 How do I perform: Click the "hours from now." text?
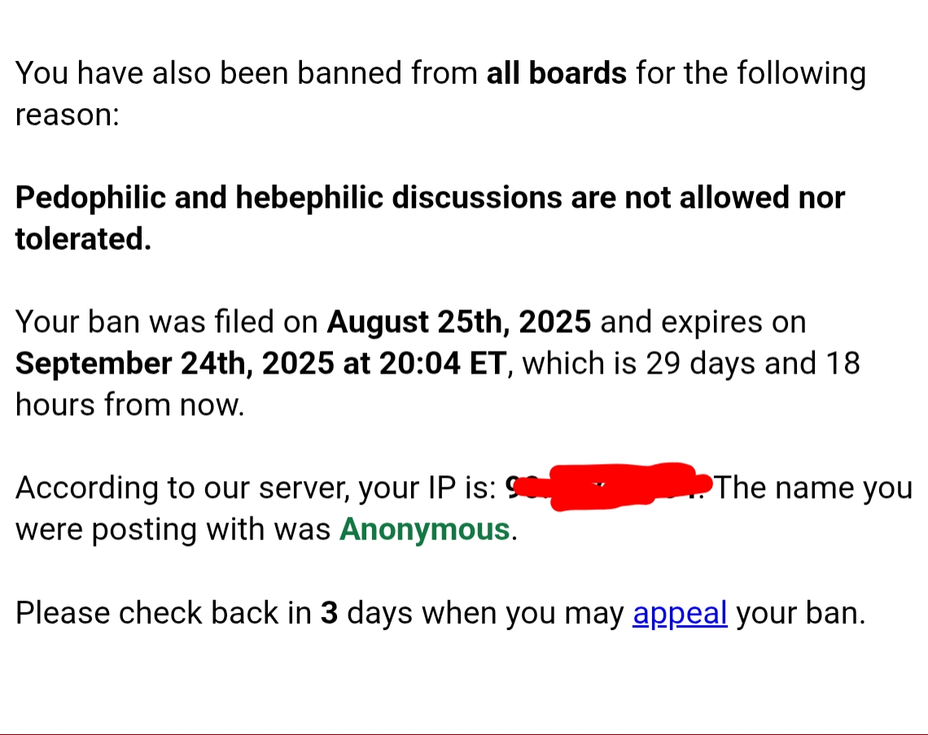[129, 405]
